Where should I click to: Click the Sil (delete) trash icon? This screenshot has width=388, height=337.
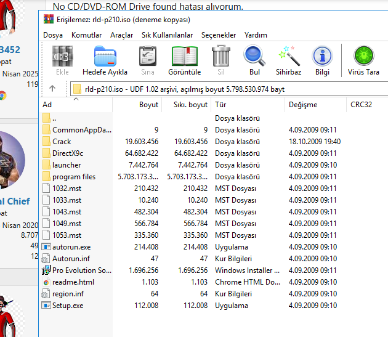click(x=221, y=55)
